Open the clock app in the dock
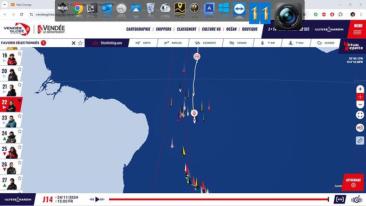Viewport: 366px width, 206px height. pos(121,9)
